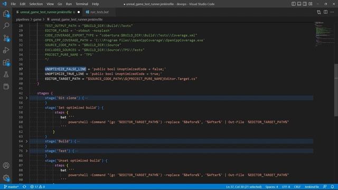Open the File menu
This screenshot has height=190, width=338.
[13, 4]
